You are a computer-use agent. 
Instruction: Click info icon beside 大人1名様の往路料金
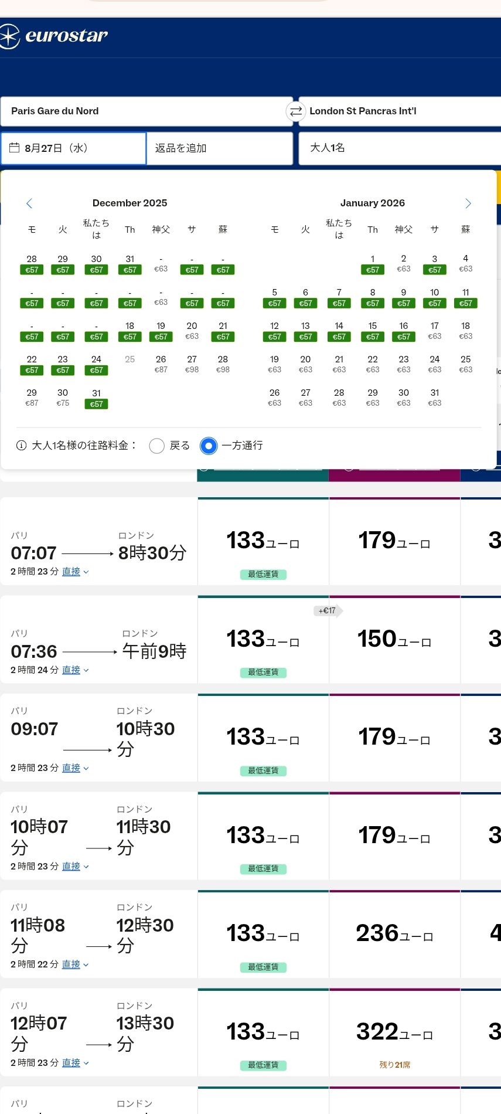tap(21, 446)
